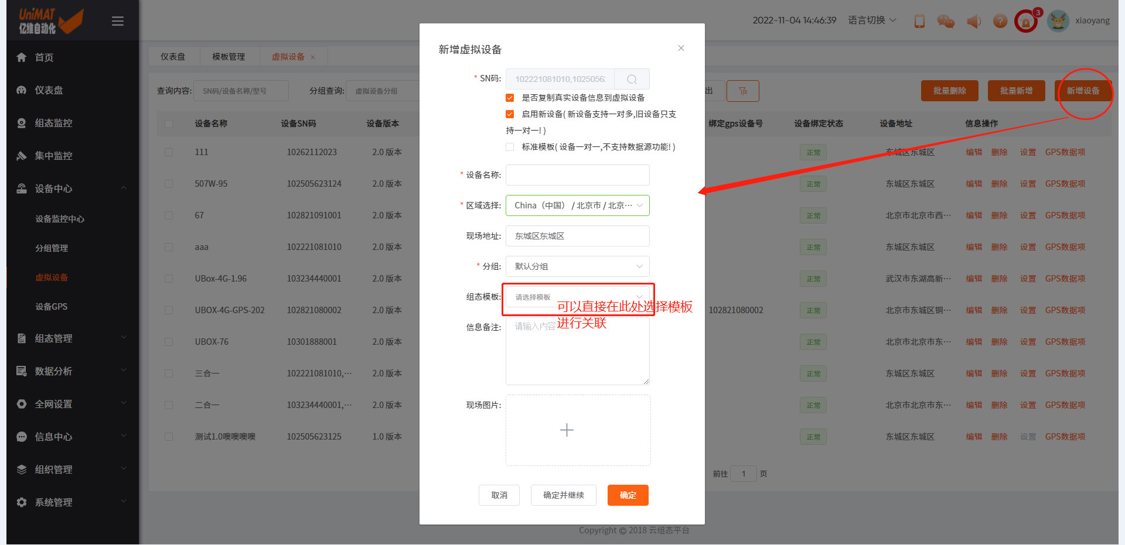Switch to the 模板管理 tab

click(229, 57)
